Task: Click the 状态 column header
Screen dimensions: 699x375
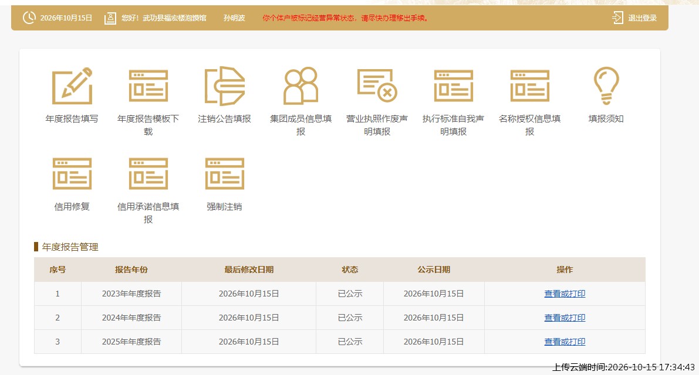Action: click(350, 270)
